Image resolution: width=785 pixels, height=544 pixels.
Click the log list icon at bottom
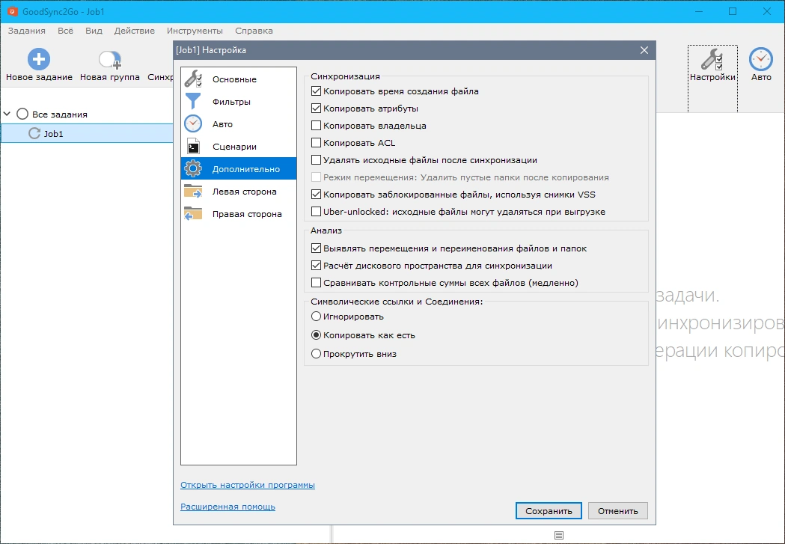click(x=559, y=536)
